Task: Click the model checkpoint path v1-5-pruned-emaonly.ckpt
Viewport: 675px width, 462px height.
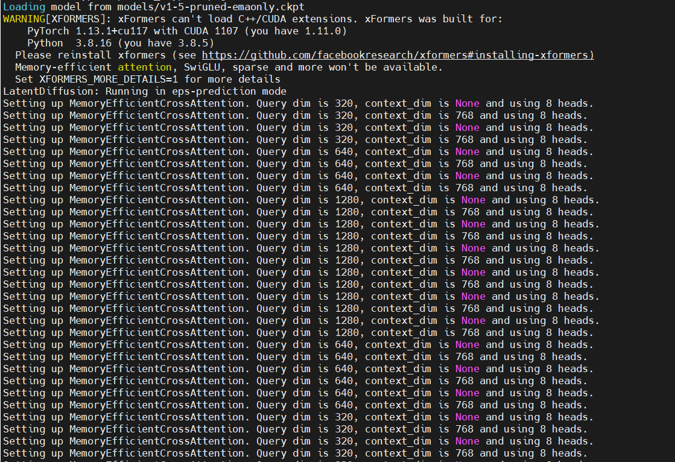Action: point(211,7)
